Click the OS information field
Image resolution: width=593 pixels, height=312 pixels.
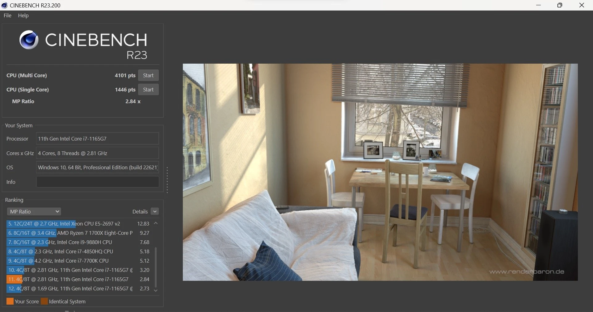pos(98,167)
